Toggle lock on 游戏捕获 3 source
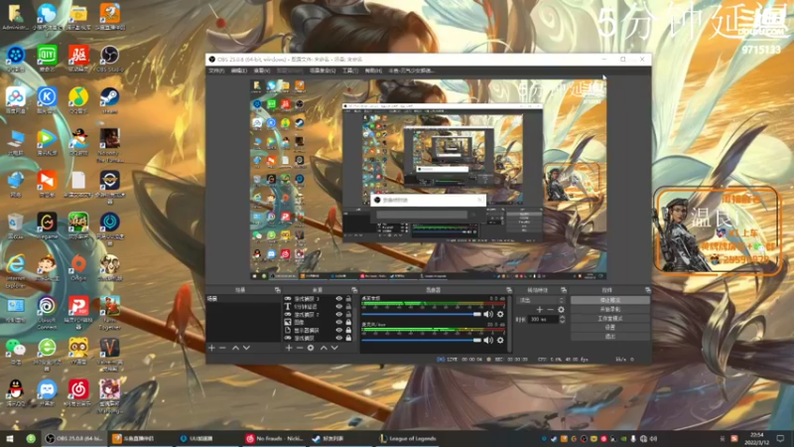Screen dimensions: 794x447 coord(348,299)
